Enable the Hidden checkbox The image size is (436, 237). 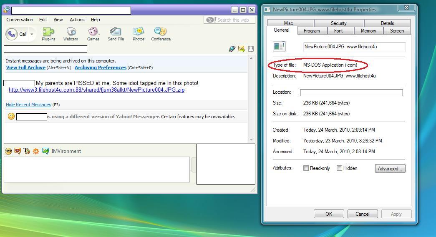point(339,168)
